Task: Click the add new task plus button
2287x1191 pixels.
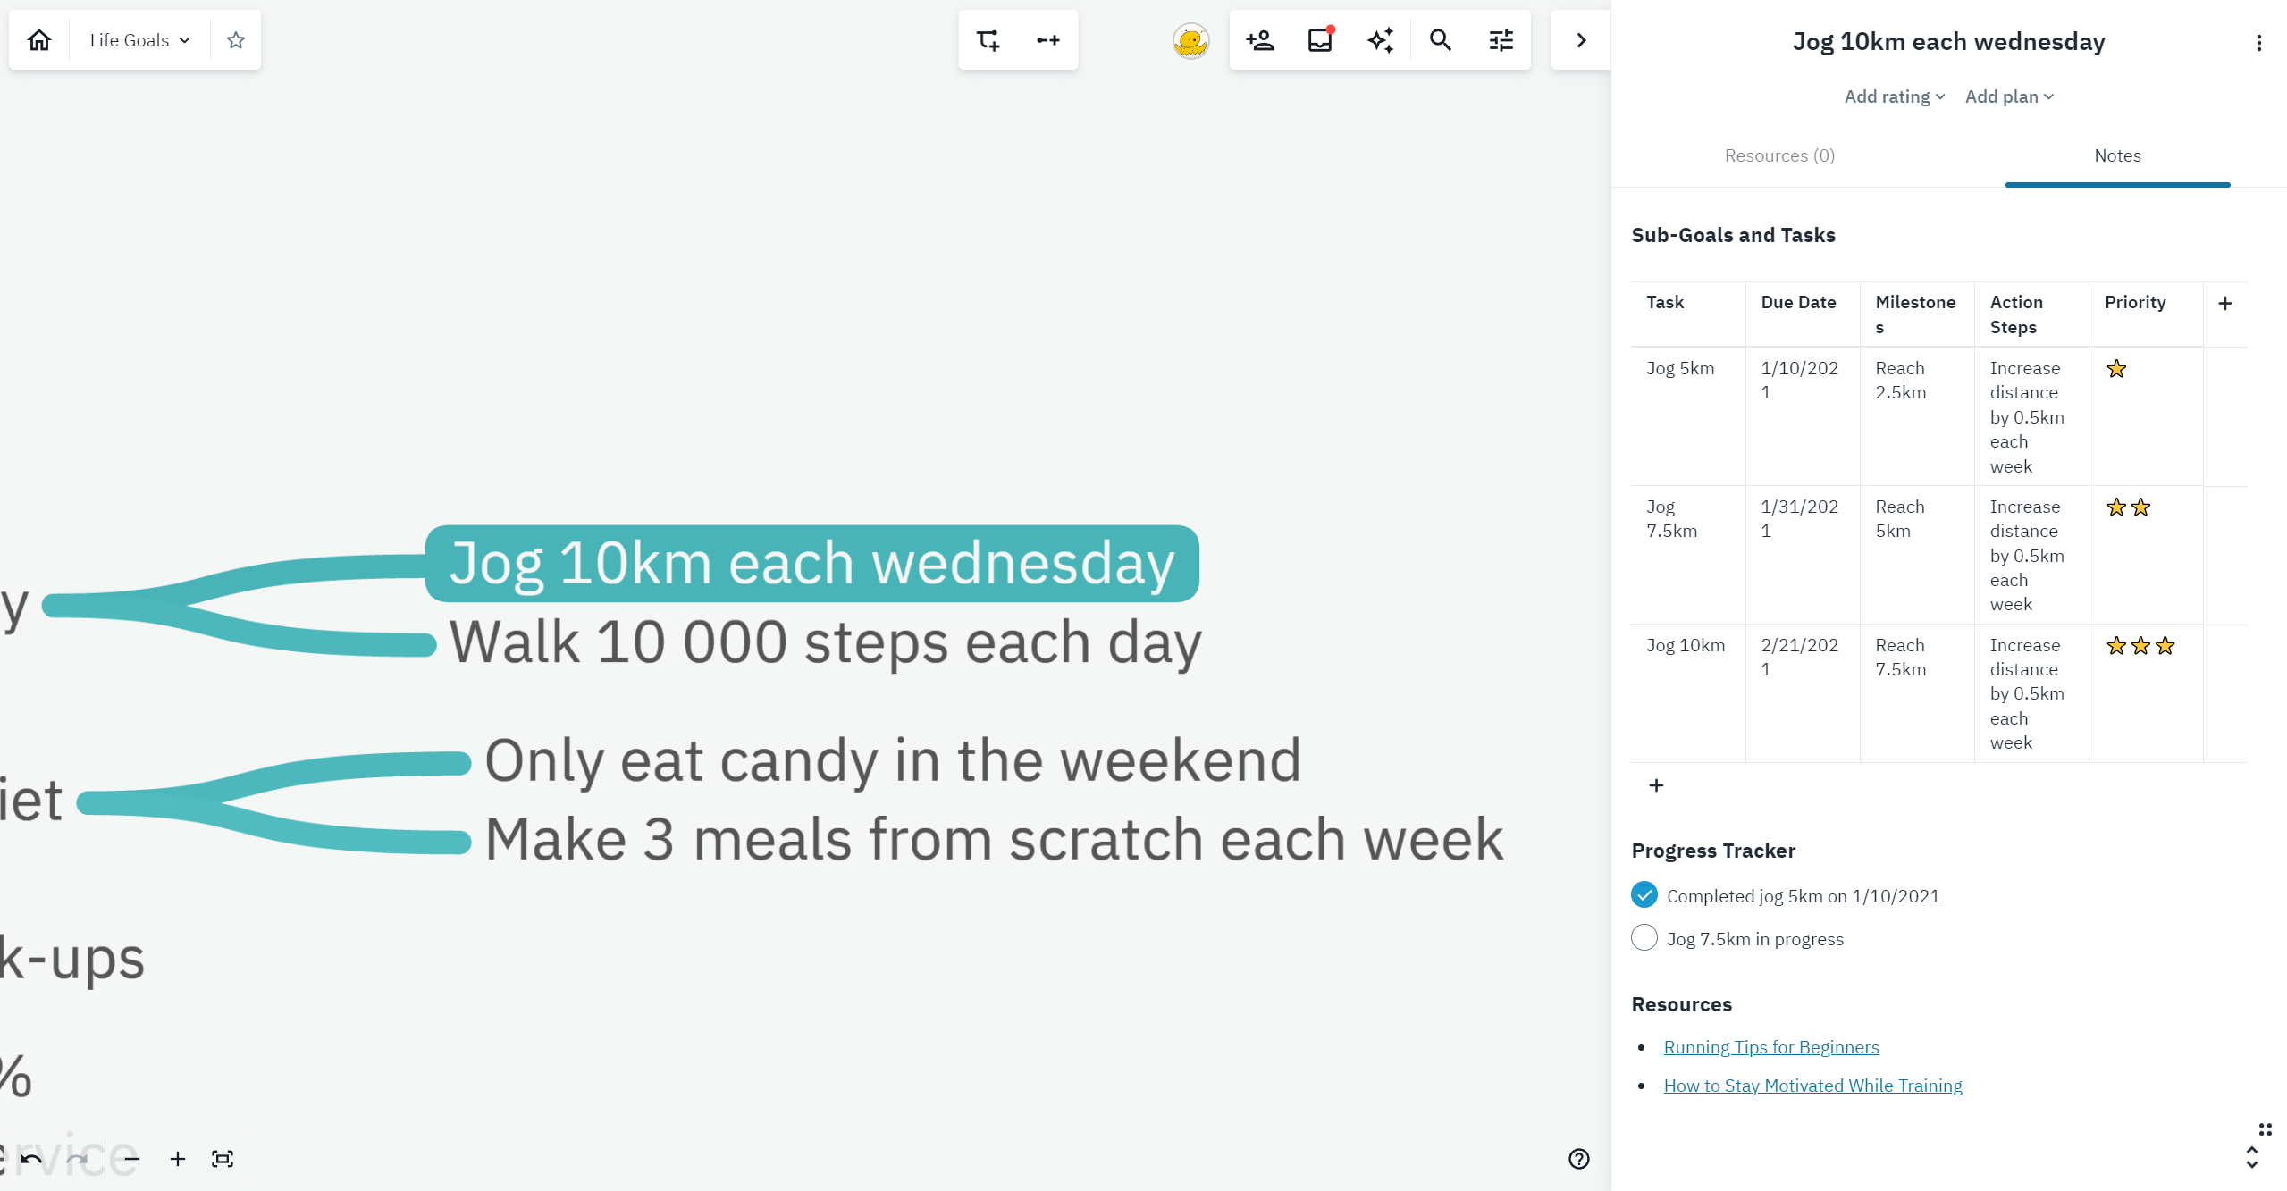Action: pos(1655,784)
